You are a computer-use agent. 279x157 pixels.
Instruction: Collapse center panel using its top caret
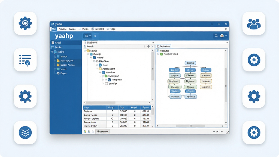click(x=153, y=43)
